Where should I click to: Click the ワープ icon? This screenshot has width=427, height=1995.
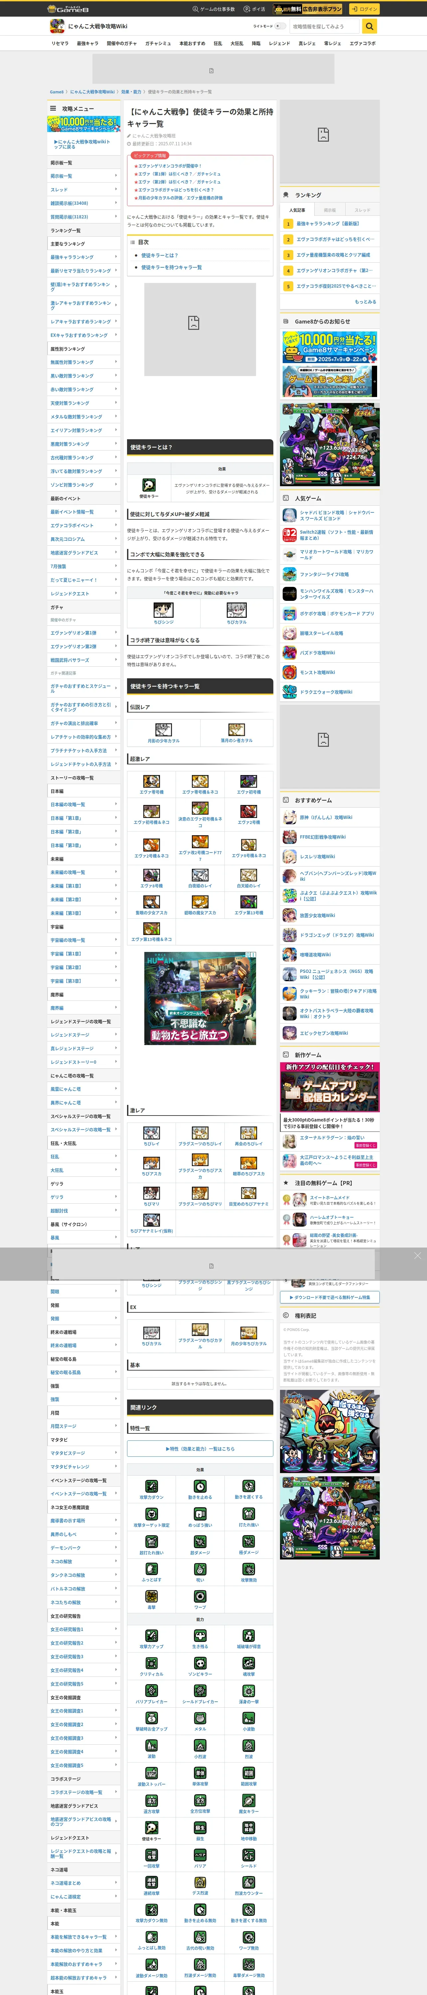coord(200,1596)
